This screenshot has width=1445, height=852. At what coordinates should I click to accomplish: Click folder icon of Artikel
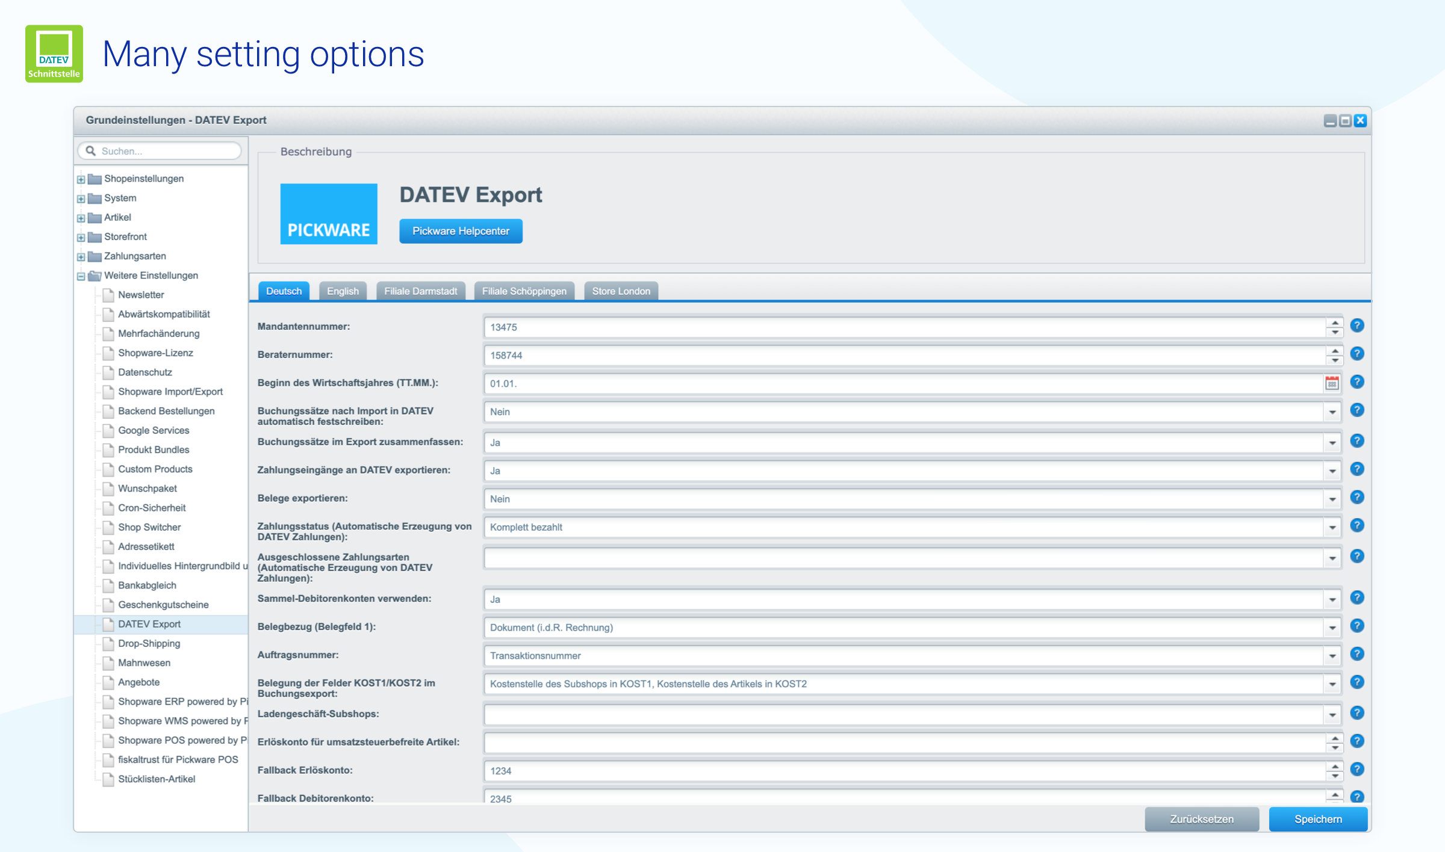(95, 217)
